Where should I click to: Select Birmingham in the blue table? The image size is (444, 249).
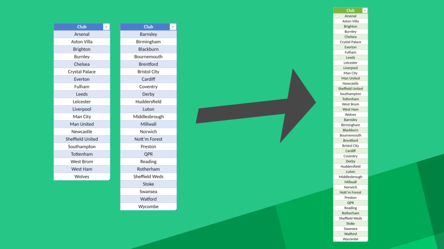148,42
